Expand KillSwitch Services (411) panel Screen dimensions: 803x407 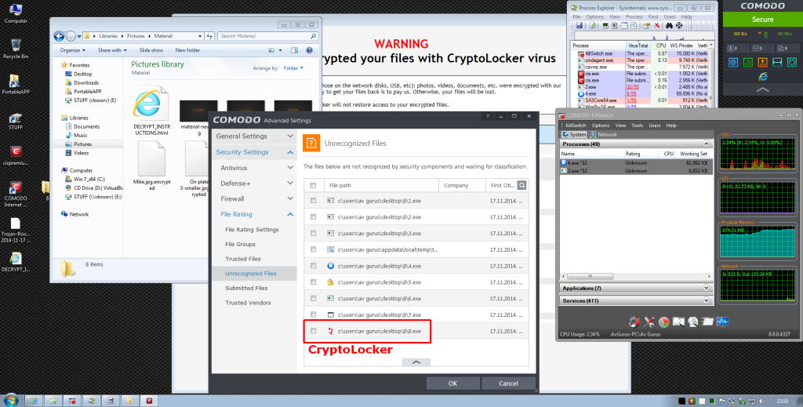point(707,300)
